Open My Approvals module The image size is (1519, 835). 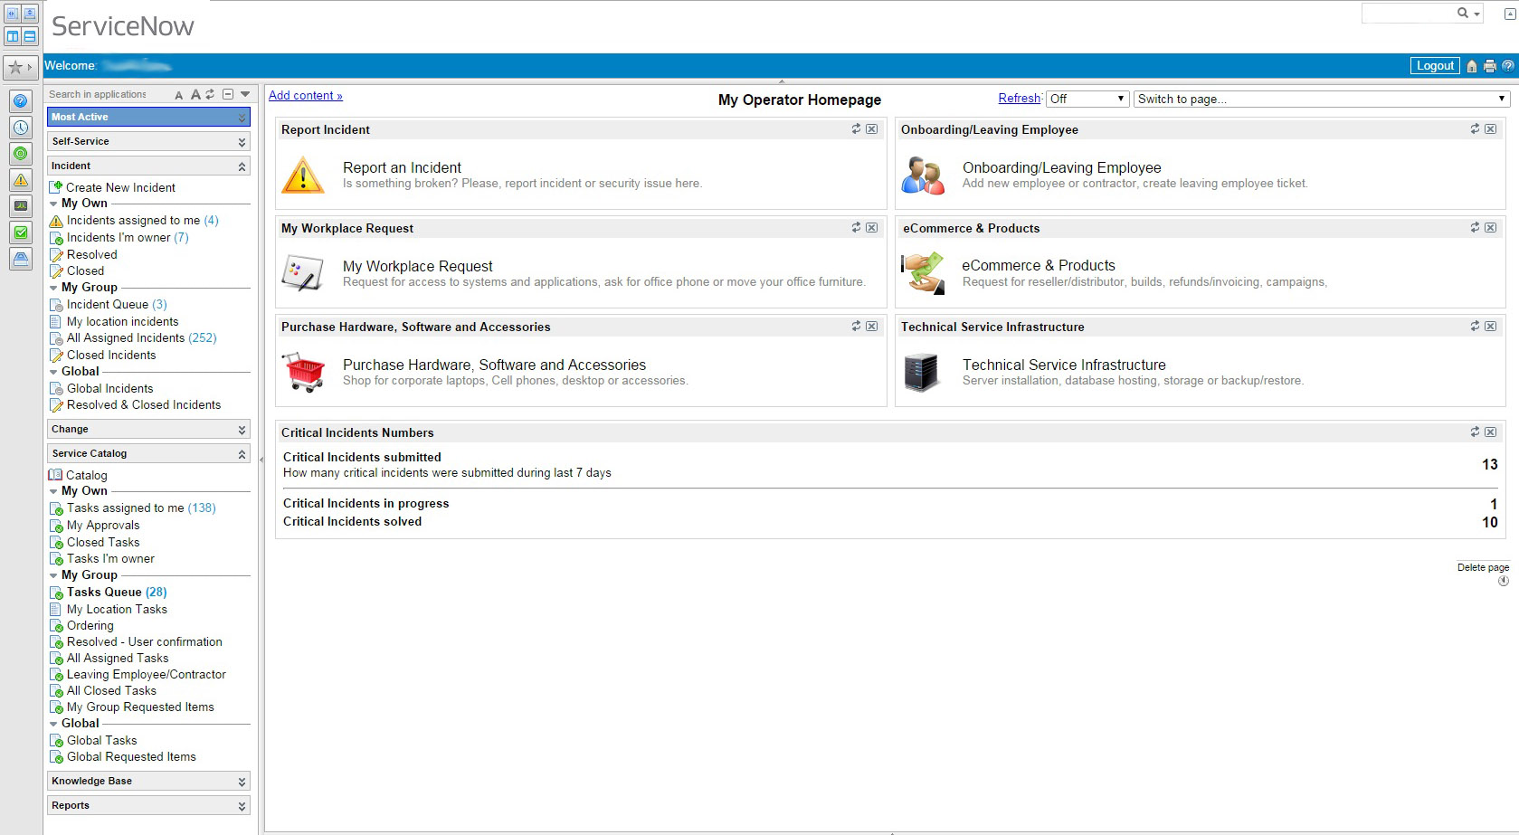[103, 525]
